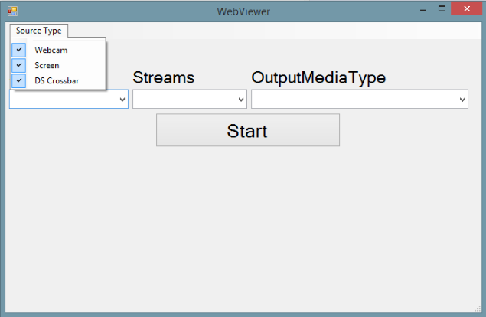Viewport: 486px width, 317px height.
Task: Click the WebViewer title bar text
Action: (x=243, y=11)
